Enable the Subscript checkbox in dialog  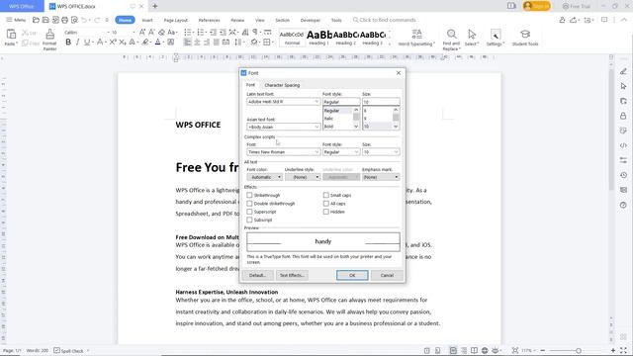[249, 220]
